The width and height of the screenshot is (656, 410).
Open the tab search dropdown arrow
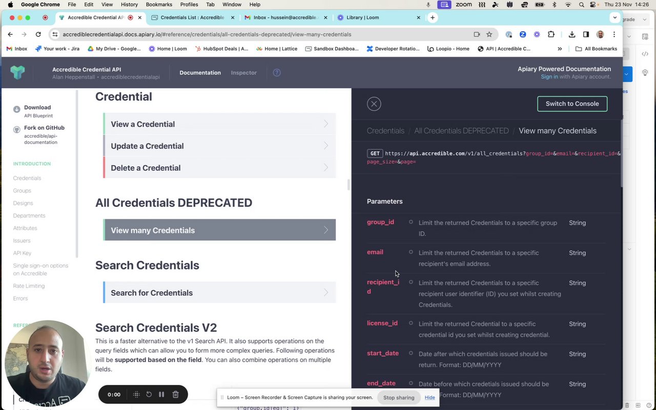614,17
